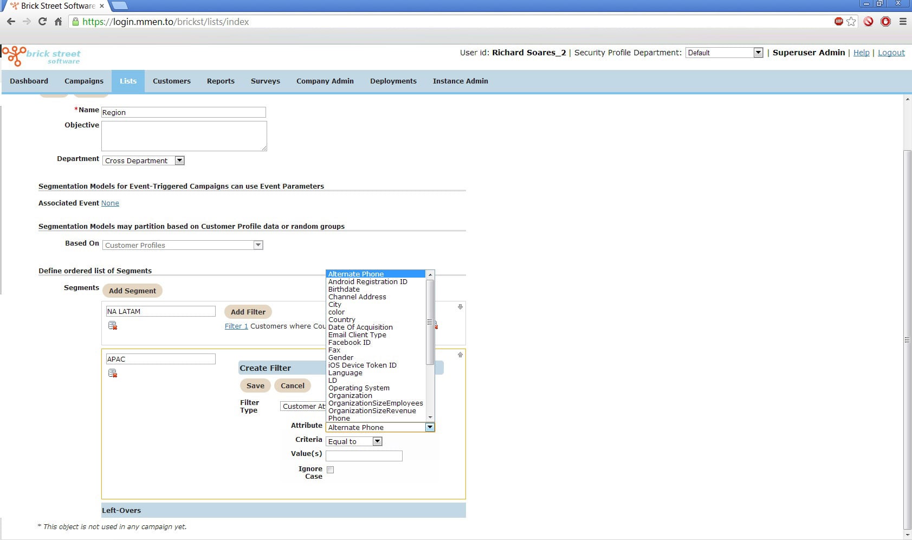
Task: Bookmark this page with star icon
Action: (851, 22)
